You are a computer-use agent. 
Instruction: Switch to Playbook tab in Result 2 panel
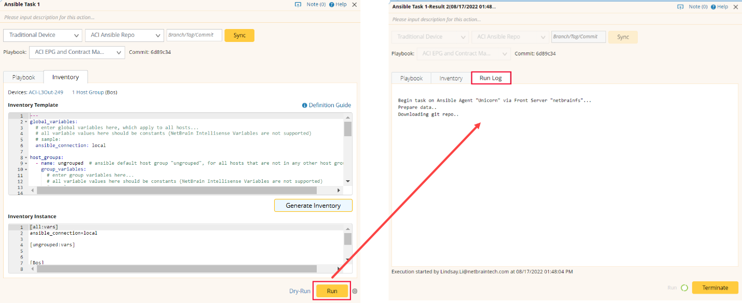pos(411,78)
